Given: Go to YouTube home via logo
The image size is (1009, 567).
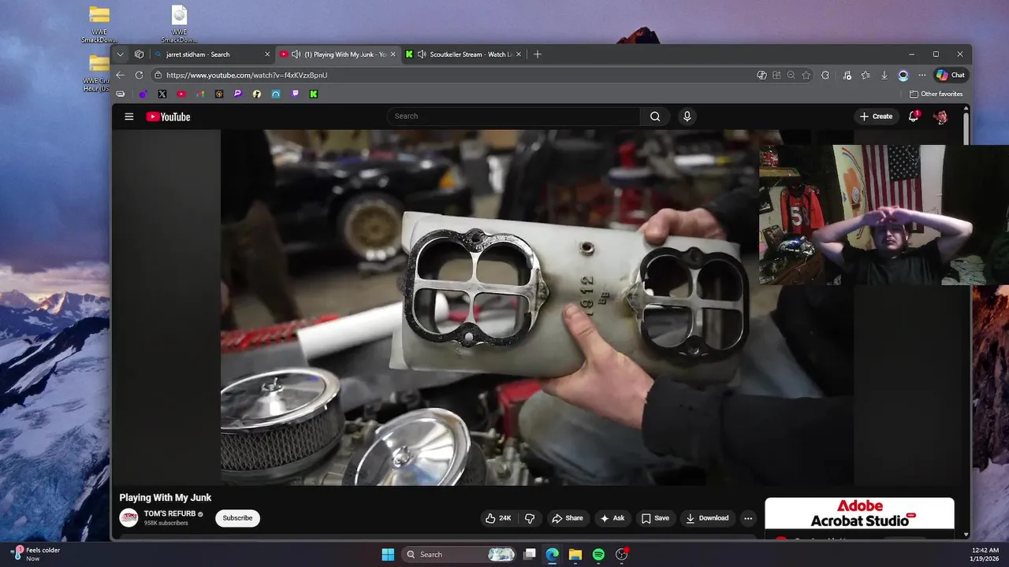Looking at the screenshot, I should (x=168, y=117).
